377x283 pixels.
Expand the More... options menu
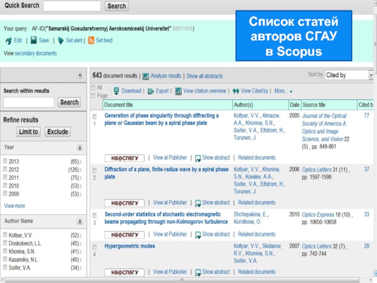point(284,91)
